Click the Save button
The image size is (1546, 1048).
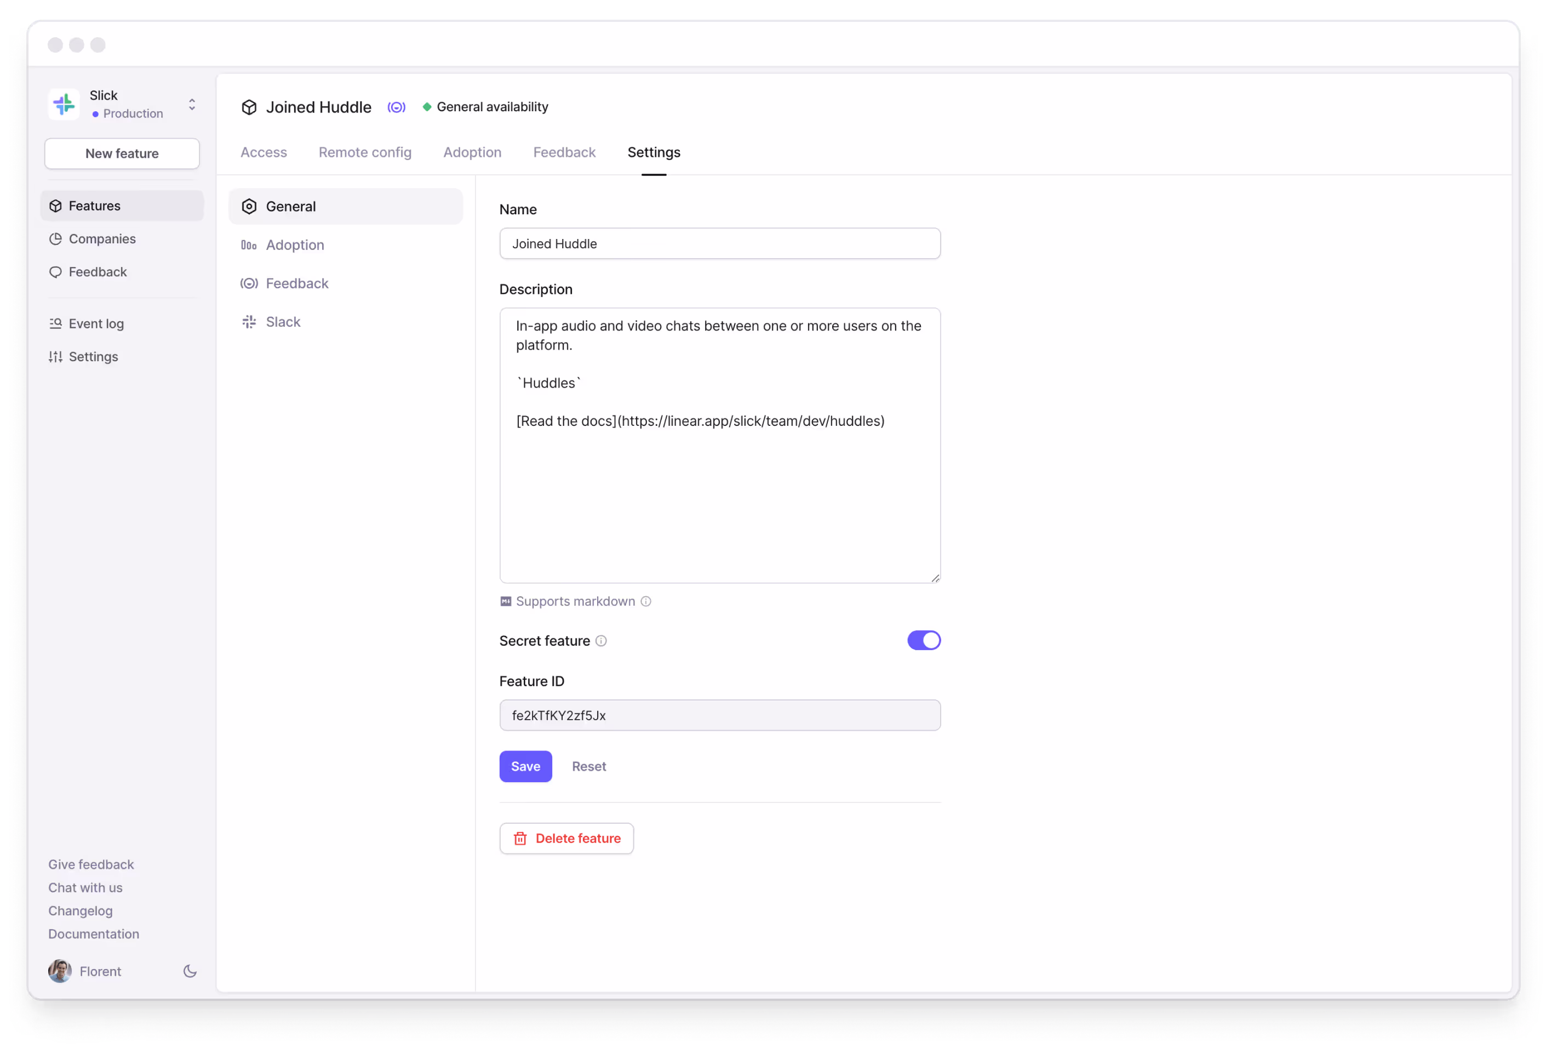click(x=526, y=767)
